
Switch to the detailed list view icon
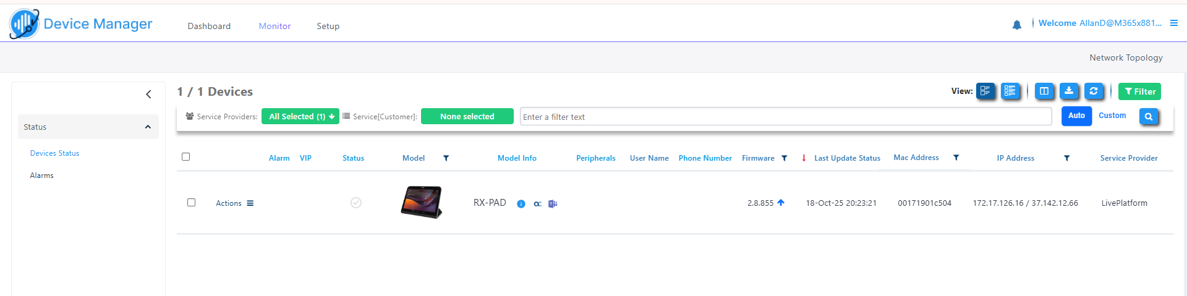point(1010,91)
